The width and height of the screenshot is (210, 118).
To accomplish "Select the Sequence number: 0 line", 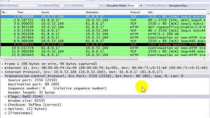I will click(57, 88).
